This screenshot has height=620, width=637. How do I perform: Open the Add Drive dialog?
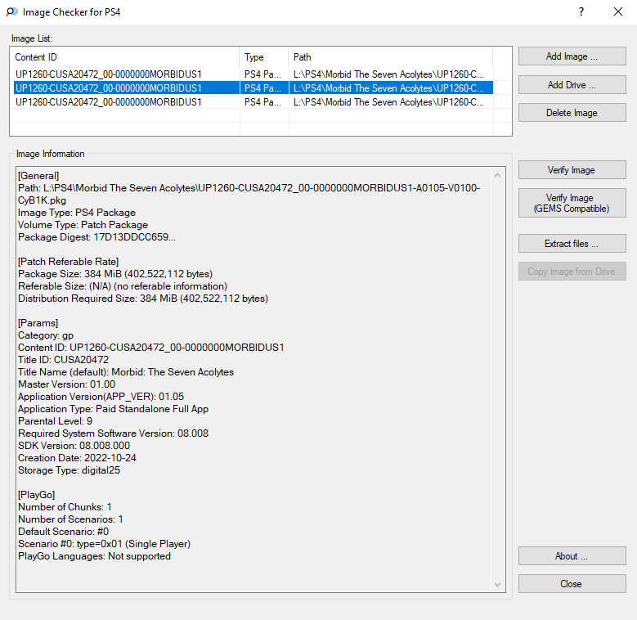point(572,84)
